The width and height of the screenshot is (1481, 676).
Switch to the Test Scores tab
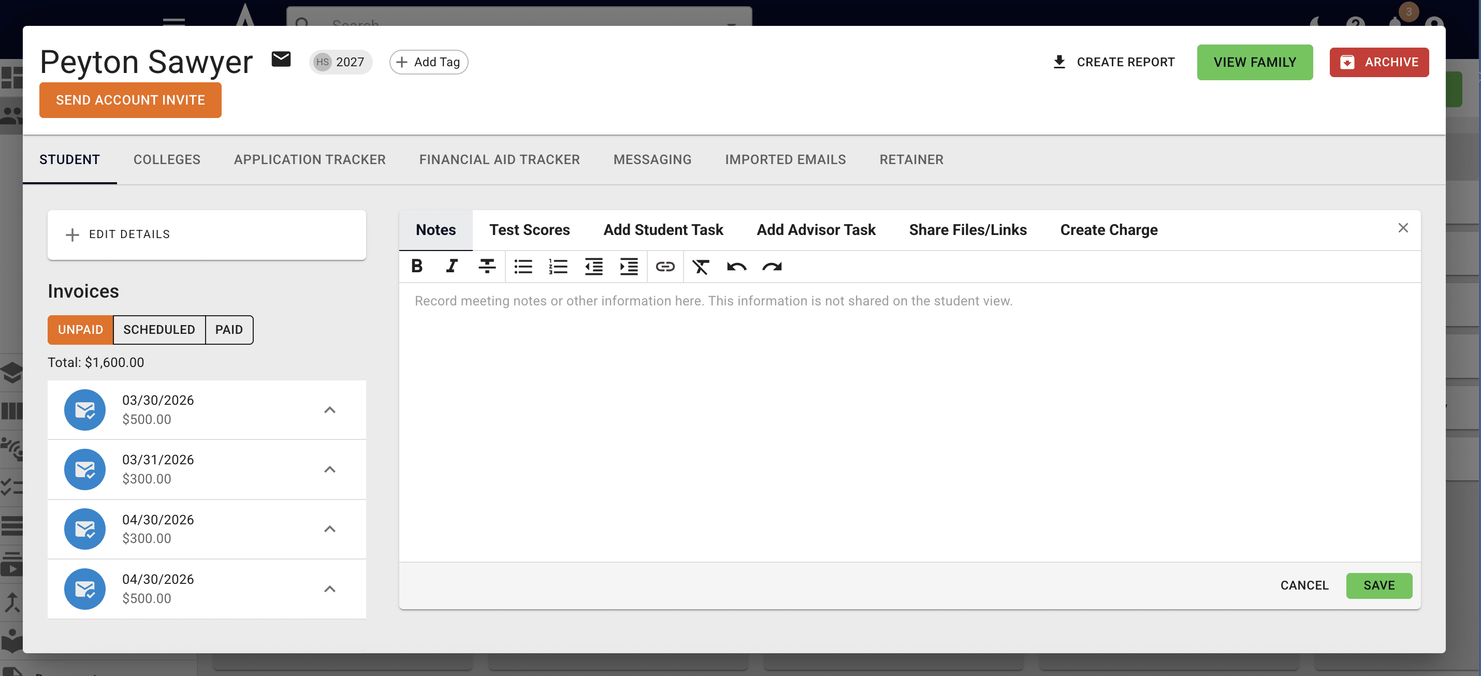coord(530,230)
